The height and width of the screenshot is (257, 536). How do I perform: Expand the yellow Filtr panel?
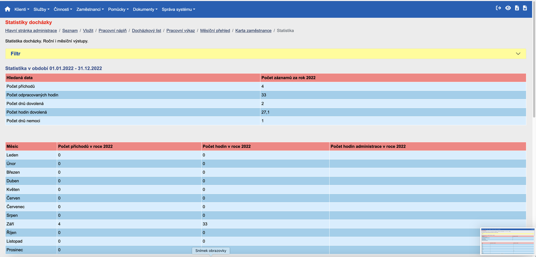518,53
